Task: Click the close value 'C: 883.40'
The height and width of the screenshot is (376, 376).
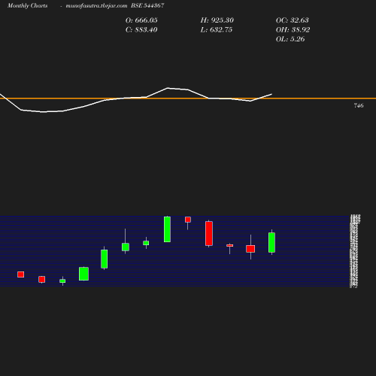Action: pyautogui.click(x=141, y=29)
